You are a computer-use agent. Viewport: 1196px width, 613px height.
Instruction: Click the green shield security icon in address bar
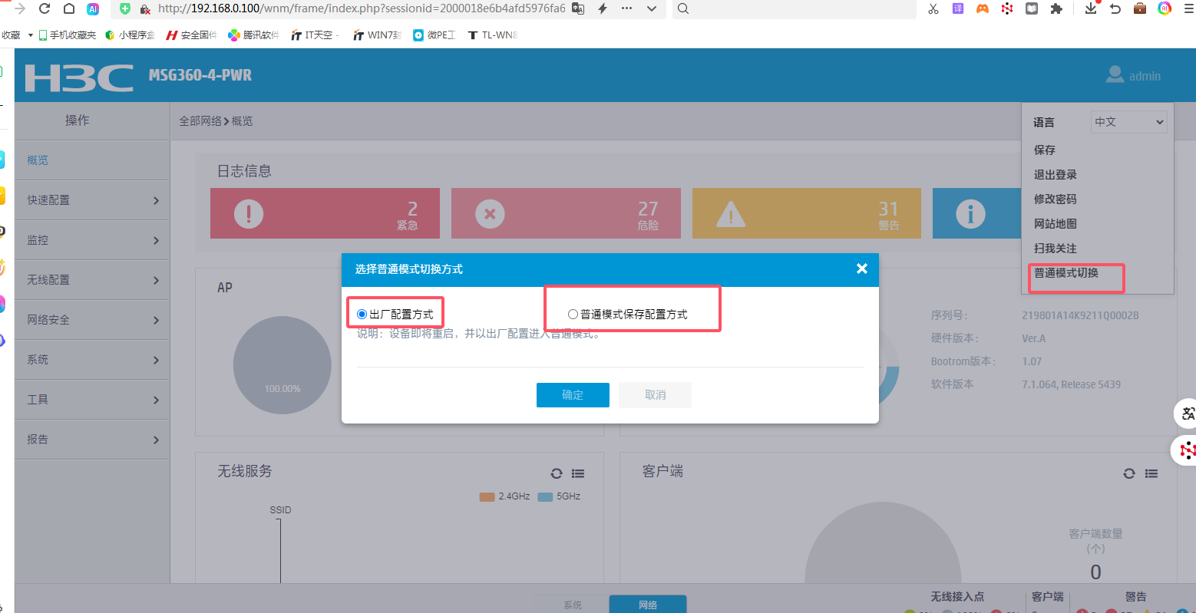pos(125,8)
